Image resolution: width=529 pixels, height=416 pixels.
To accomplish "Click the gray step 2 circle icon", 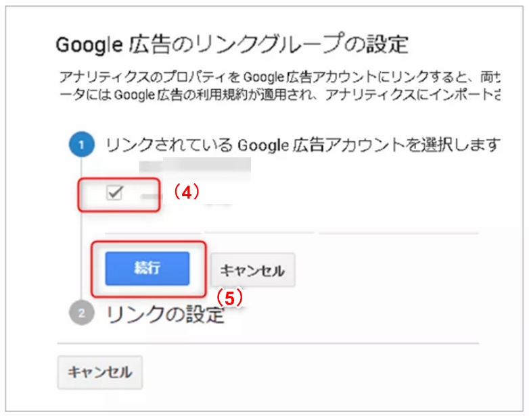I will 82,313.
